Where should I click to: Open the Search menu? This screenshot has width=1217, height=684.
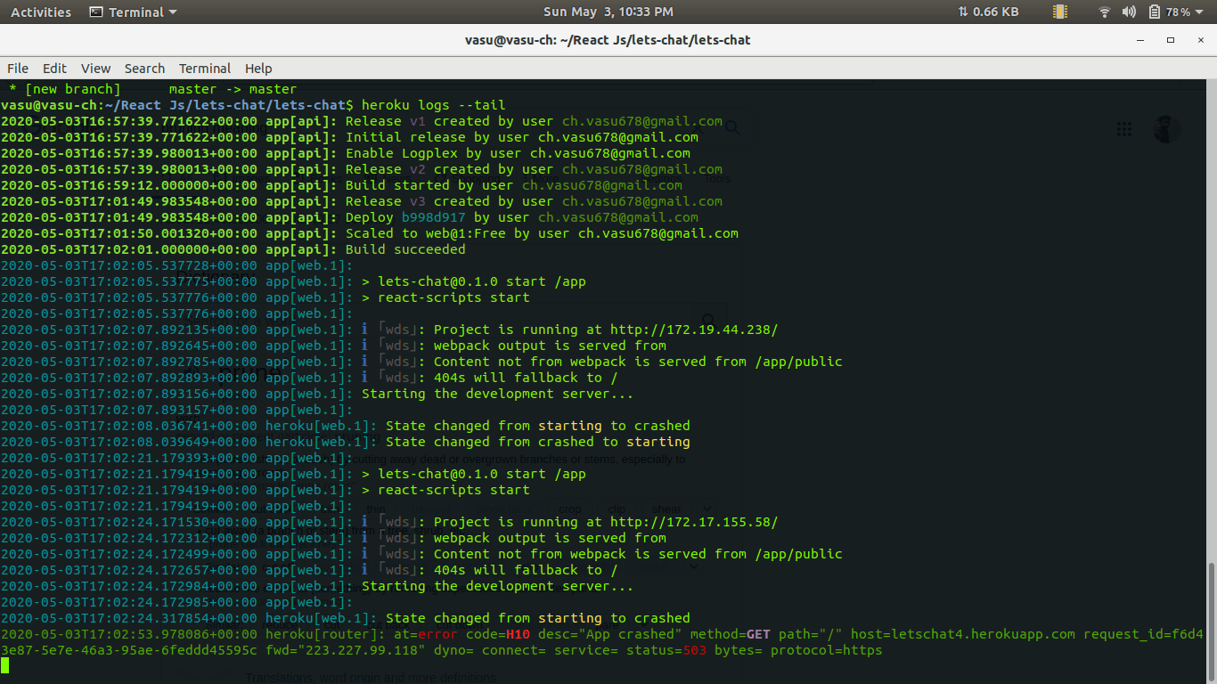pyautogui.click(x=144, y=69)
